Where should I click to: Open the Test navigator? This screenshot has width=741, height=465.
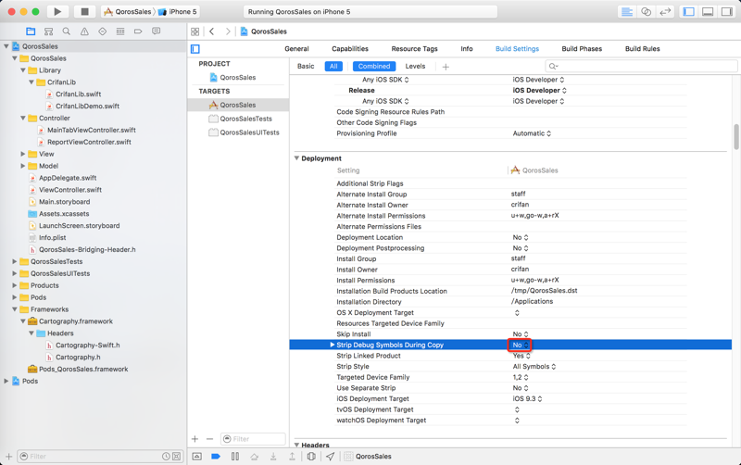[x=102, y=31]
